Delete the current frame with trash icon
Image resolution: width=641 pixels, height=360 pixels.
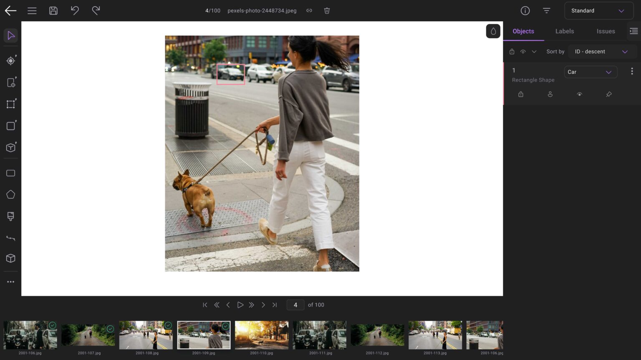327,11
